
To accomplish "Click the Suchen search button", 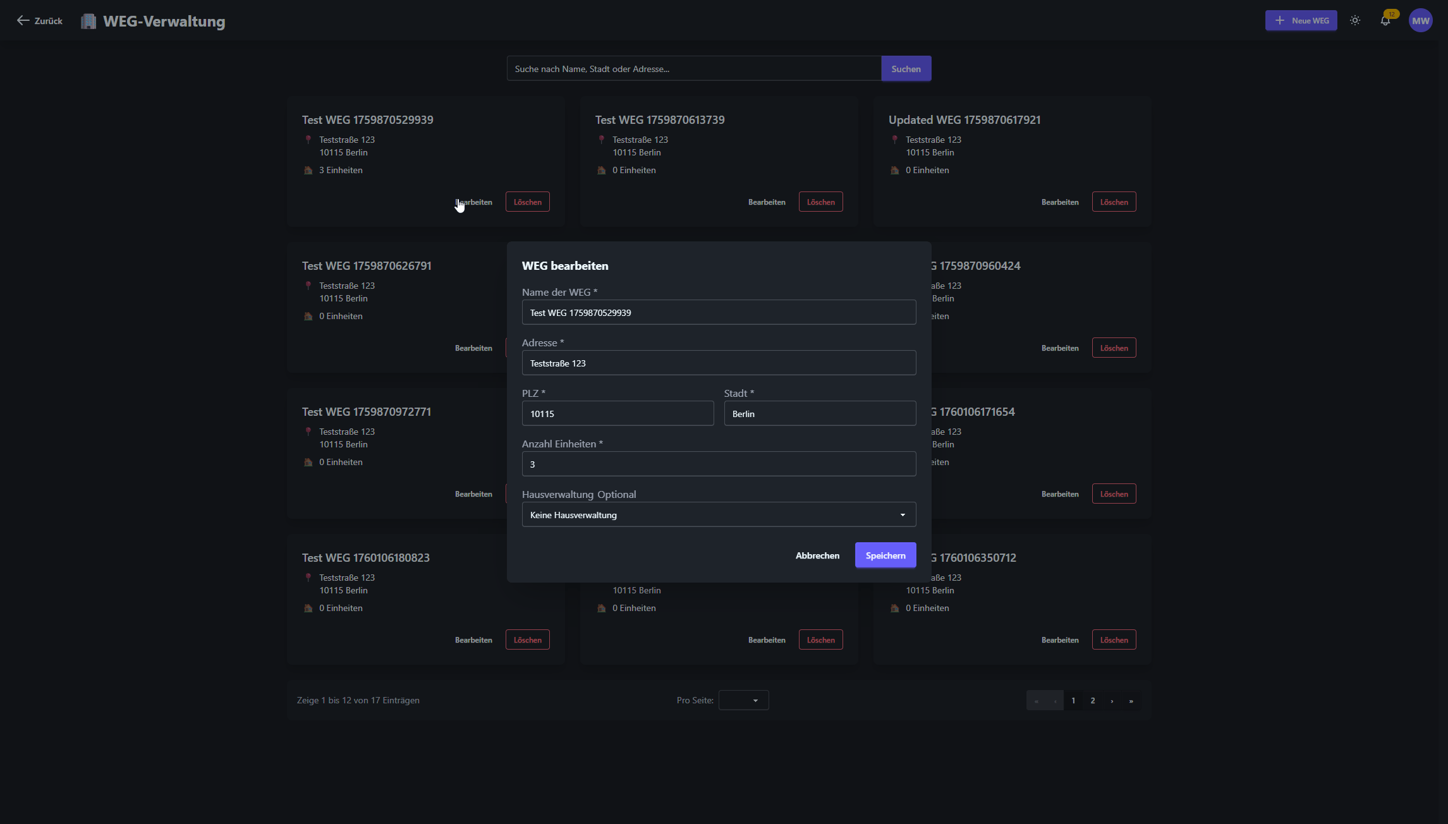I will tap(906, 69).
